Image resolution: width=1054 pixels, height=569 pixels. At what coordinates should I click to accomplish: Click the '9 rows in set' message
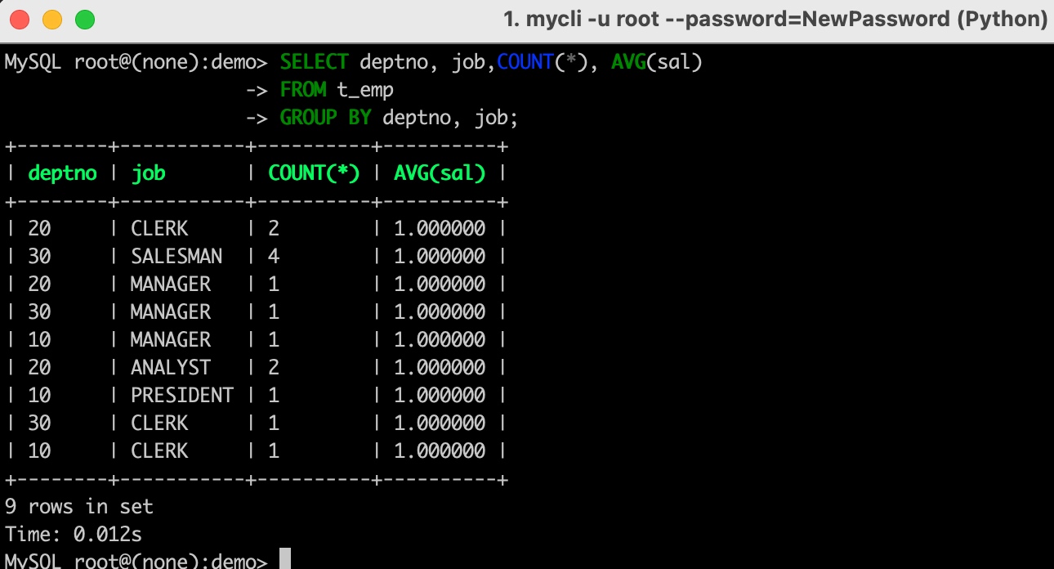click(79, 507)
